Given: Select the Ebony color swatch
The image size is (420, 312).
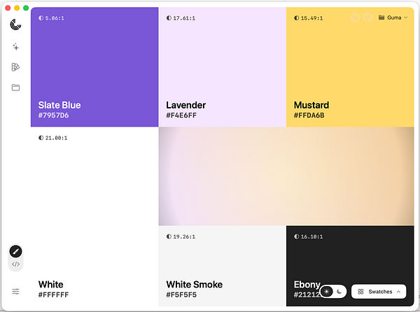Looking at the screenshot, I should tap(350, 266).
